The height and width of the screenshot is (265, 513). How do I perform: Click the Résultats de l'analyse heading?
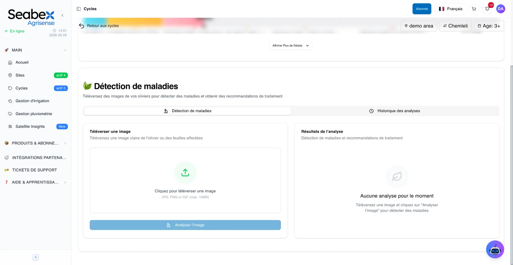(322, 132)
